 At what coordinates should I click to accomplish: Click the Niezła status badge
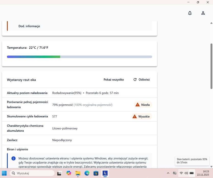[x=143, y=105]
